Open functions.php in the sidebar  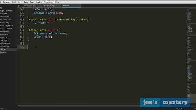[6, 28]
